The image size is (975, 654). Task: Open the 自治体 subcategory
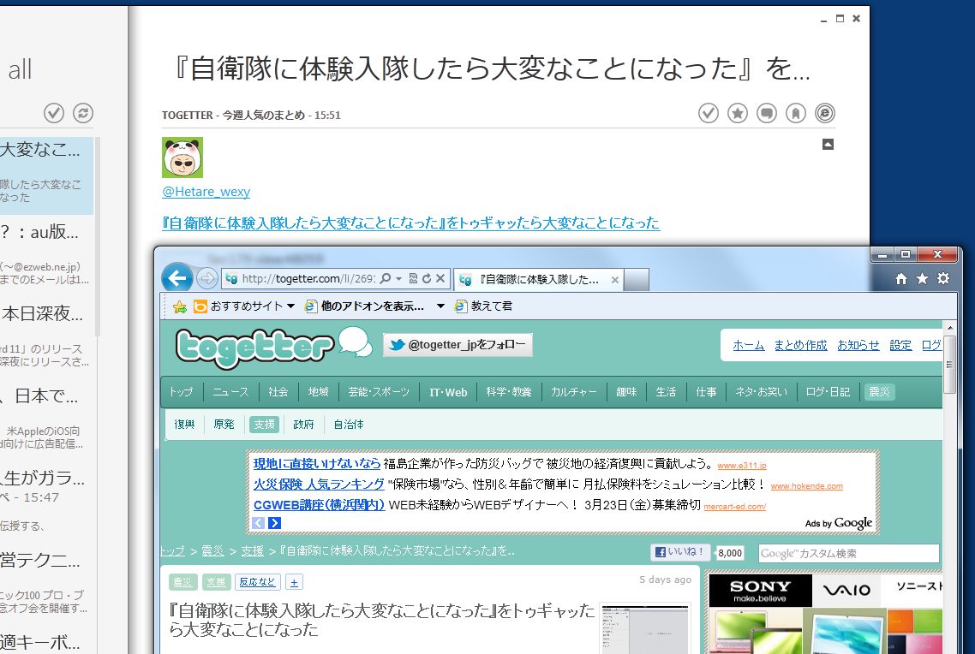point(348,425)
